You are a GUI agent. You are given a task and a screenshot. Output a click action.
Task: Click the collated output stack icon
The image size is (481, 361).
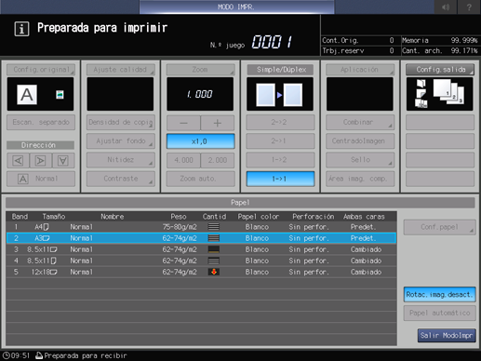coord(448,91)
